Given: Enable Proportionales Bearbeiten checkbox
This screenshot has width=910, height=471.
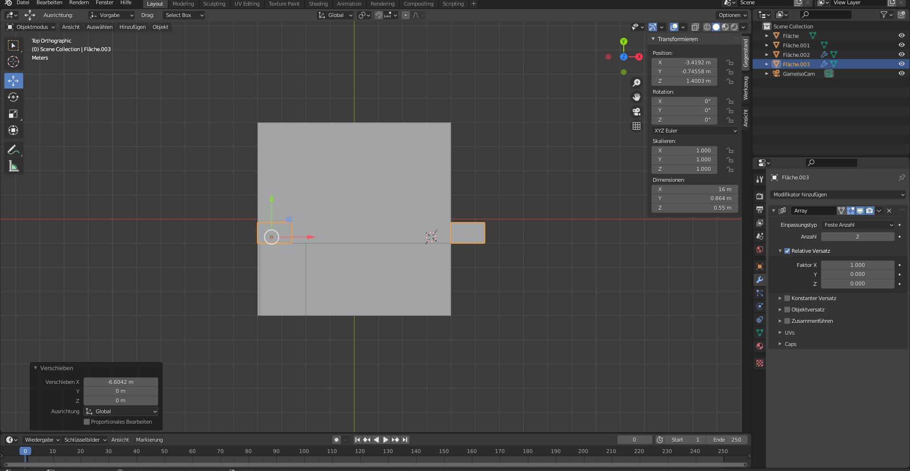Looking at the screenshot, I should (x=87, y=422).
